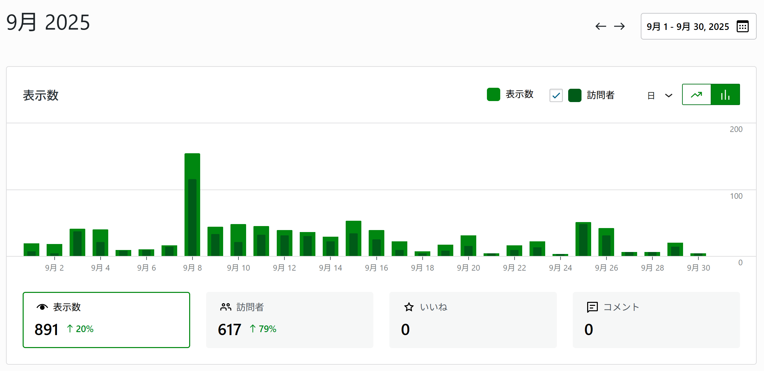This screenshot has width=764, height=371.
Task: Go to next month with right arrow
Action: (619, 26)
